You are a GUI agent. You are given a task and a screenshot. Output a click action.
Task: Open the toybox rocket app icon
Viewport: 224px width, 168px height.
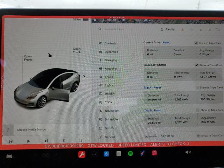(142, 153)
